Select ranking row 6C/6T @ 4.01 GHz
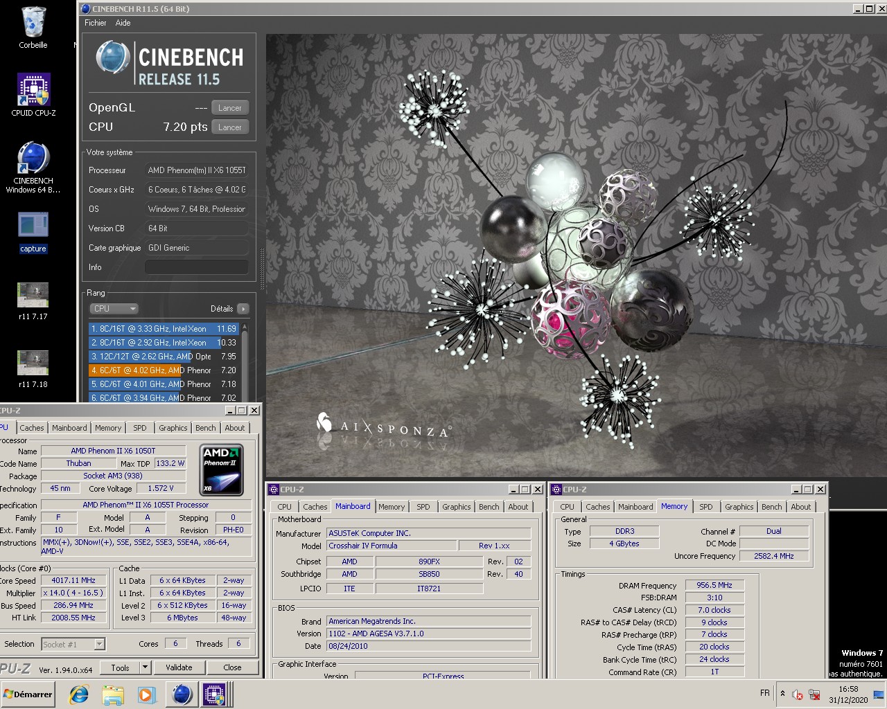The height and width of the screenshot is (709, 887). point(164,384)
